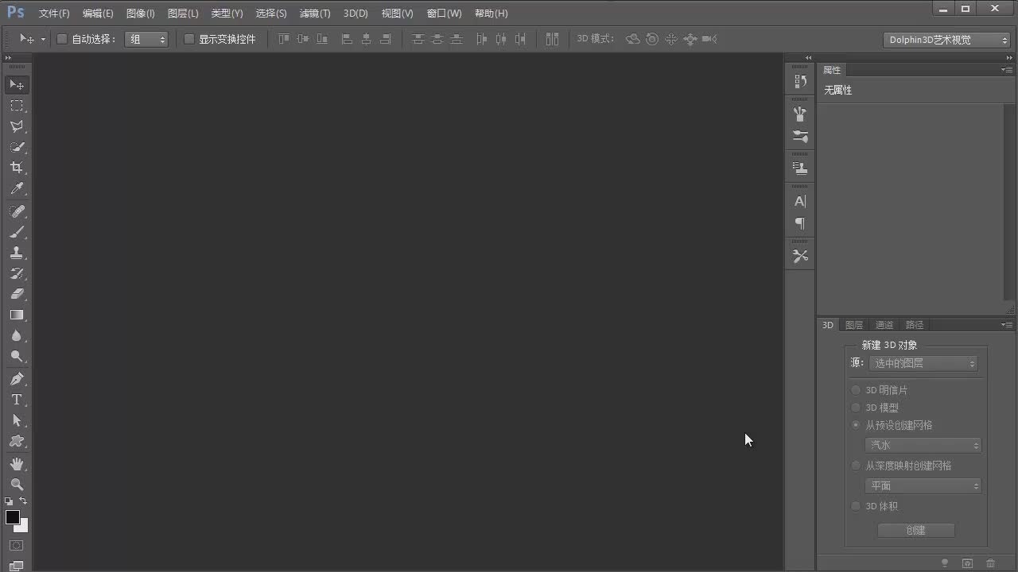Viewport: 1018px width, 572px height.
Task: Open the 3D(D) menu
Action: point(356,14)
